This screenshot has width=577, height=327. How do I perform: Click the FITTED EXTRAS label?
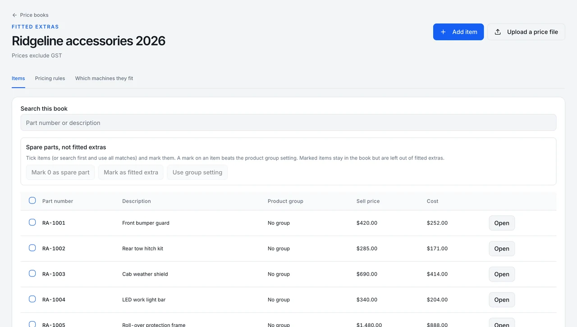click(x=35, y=27)
